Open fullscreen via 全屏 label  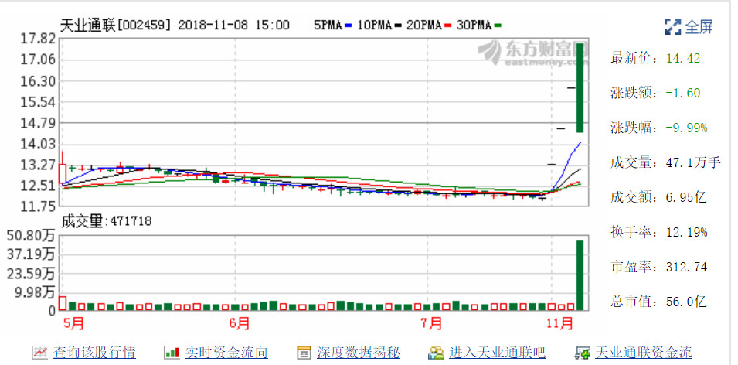(x=699, y=26)
